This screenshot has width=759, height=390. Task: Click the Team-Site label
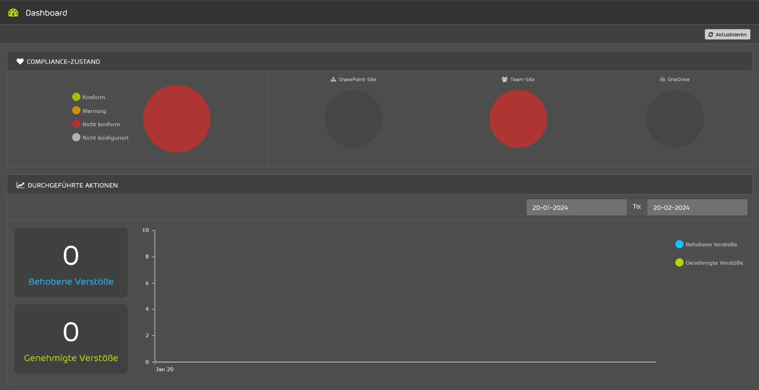(x=522, y=79)
